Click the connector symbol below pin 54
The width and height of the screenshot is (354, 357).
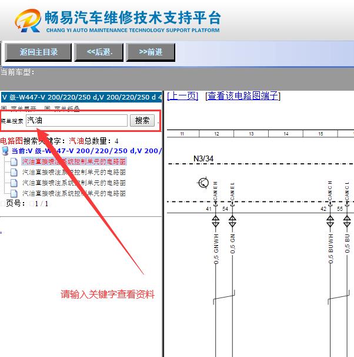(232, 222)
